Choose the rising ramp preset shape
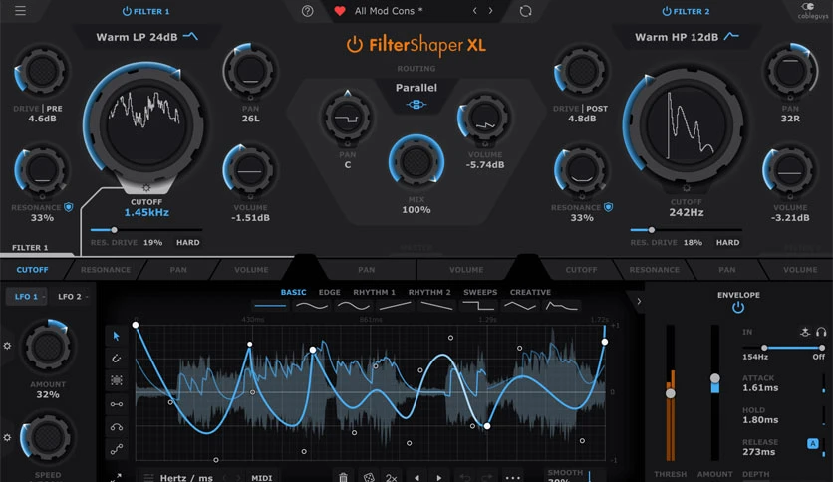The height and width of the screenshot is (482, 833). coord(395,306)
